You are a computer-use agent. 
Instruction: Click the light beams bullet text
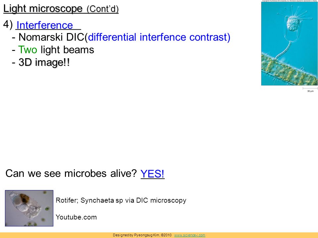point(67,50)
